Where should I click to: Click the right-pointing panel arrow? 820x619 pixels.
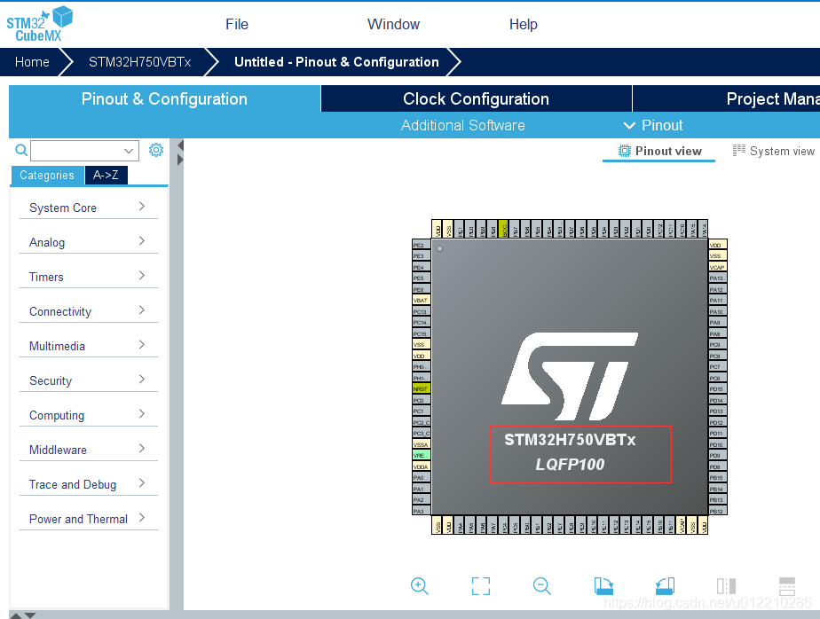(180, 160)
